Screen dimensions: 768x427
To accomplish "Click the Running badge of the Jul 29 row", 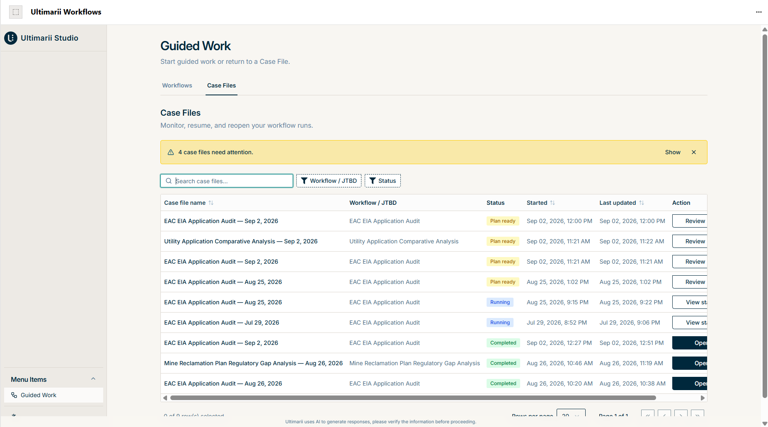I will (500, 323).
